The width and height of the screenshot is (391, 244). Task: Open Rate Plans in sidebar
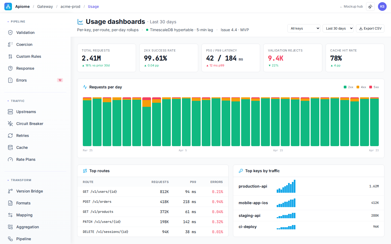coord(35,159)
